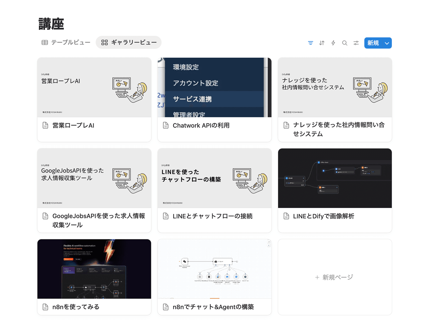The width and height of the screenshot is (431, 332).
Task: Open ナレッジを使った社内情報 card cover image
Action: [335, 87]
